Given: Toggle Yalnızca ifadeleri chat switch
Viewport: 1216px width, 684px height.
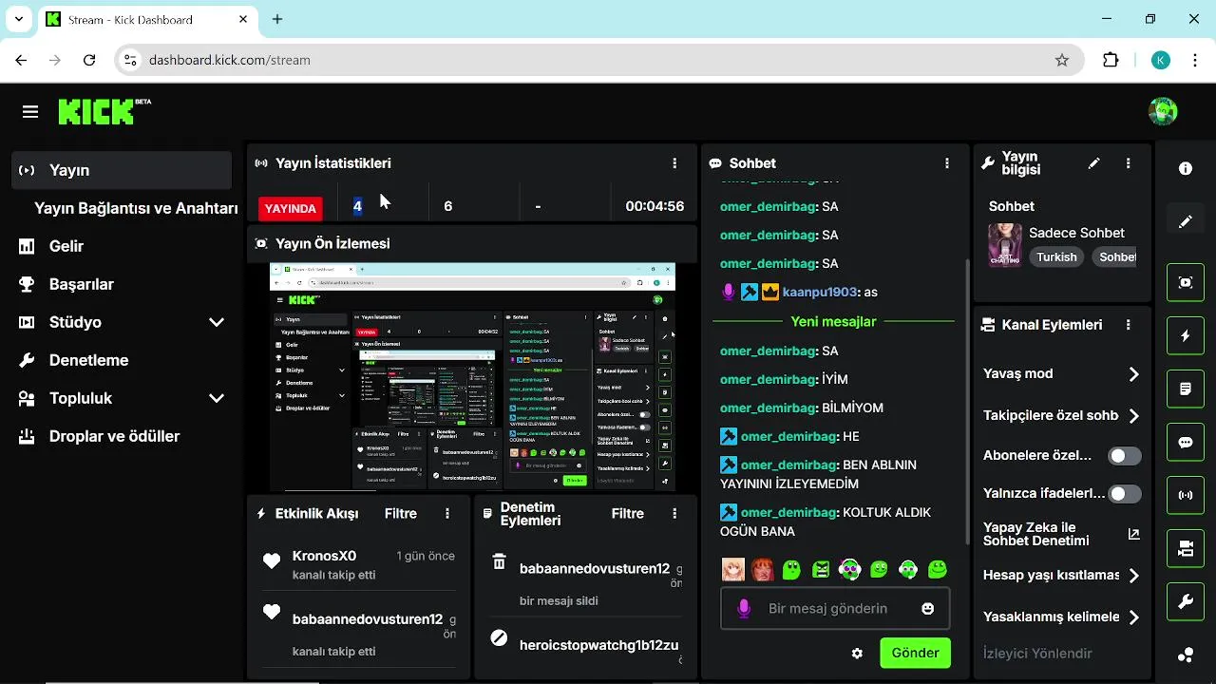Looking at the screenshot, I should 1125,494.
